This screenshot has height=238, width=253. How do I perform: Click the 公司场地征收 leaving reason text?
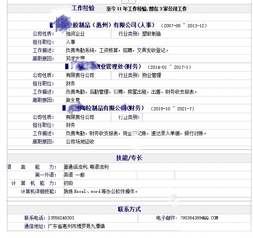coord(80,141)
